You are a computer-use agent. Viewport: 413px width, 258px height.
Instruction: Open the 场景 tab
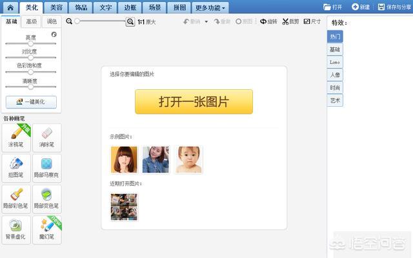pyautogui.click(x=155, y=7)
